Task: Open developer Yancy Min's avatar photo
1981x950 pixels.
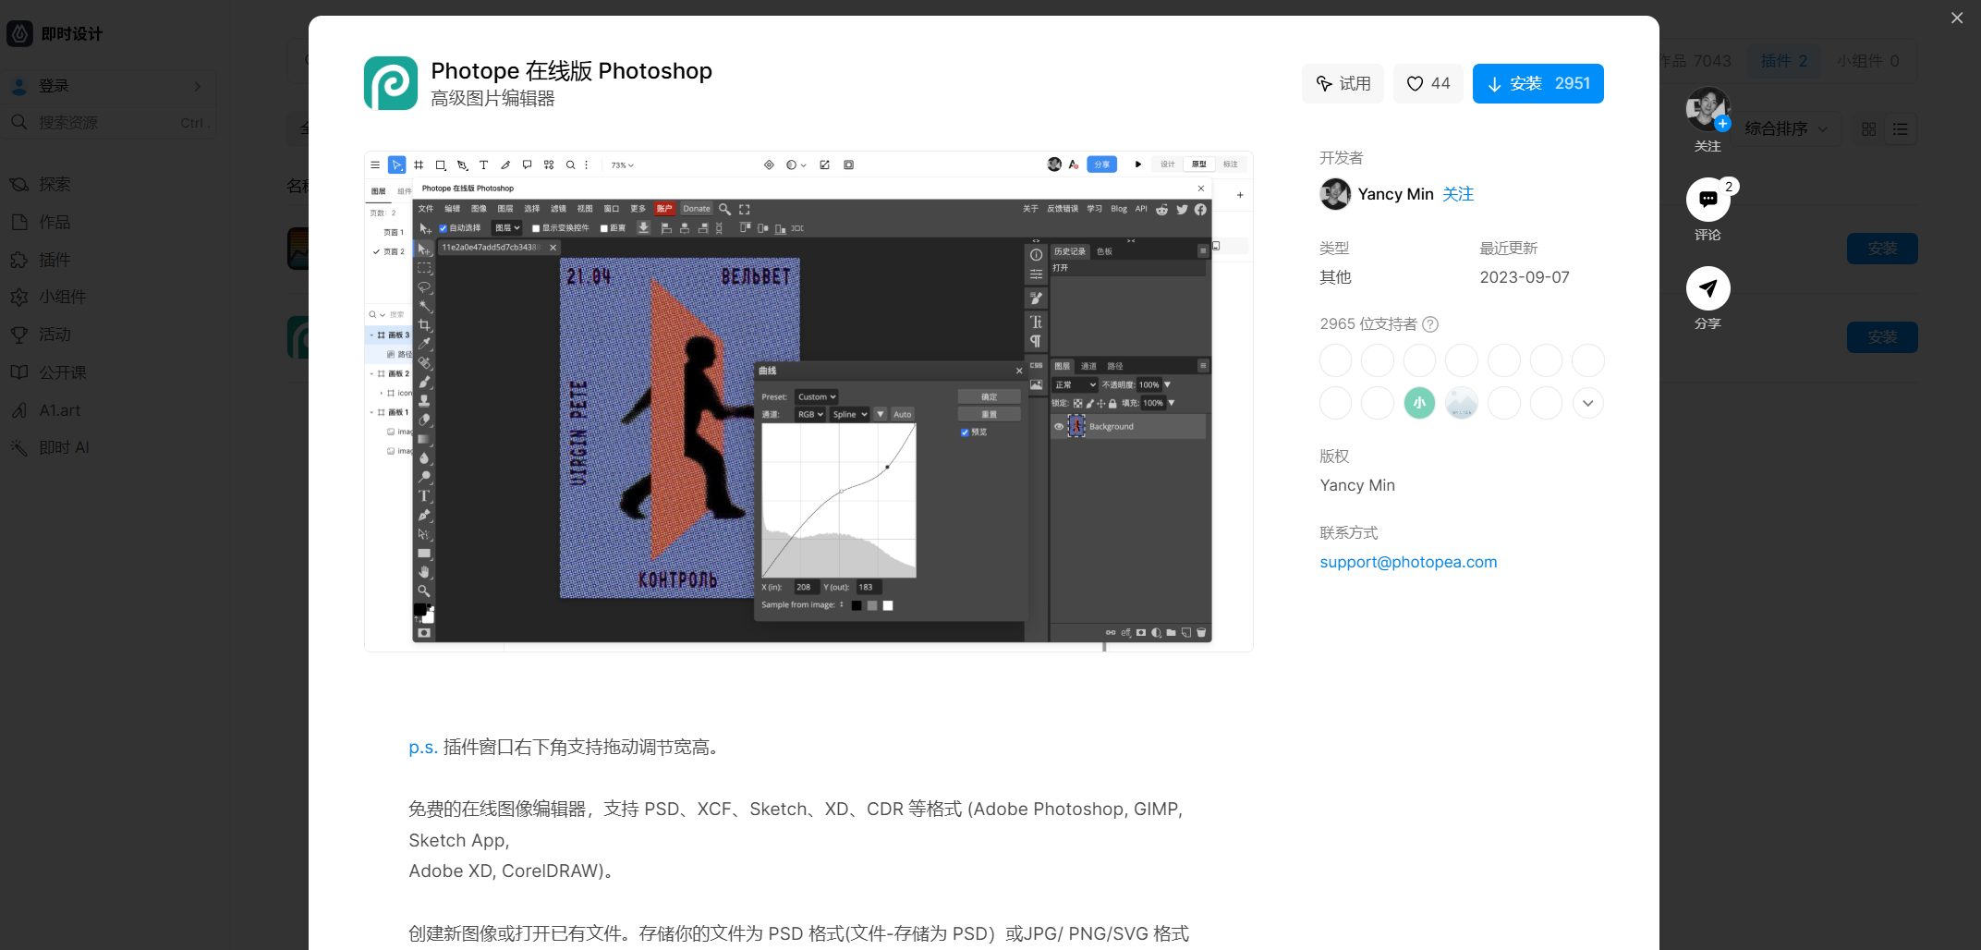Action: 1335,194
